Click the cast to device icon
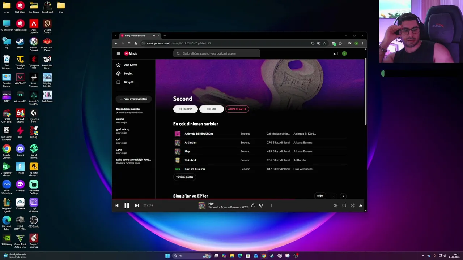The height and width of the screenshot is (260, 463). pos(335,53)
